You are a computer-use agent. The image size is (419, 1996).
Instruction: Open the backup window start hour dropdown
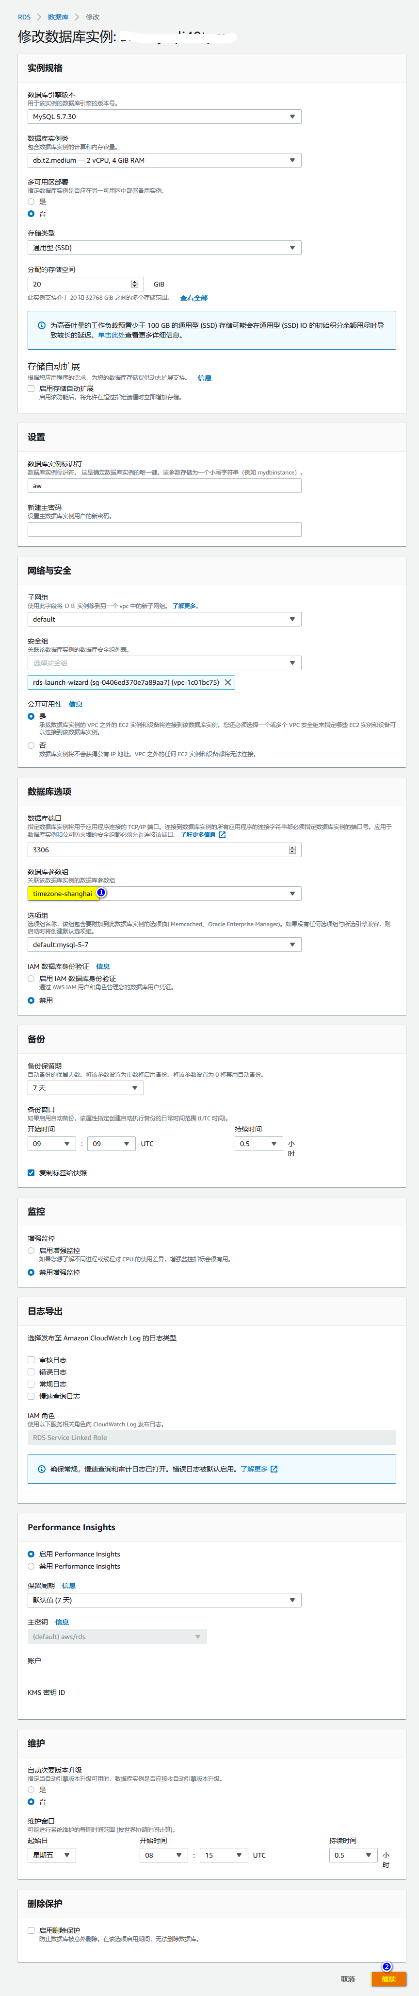52,1144
